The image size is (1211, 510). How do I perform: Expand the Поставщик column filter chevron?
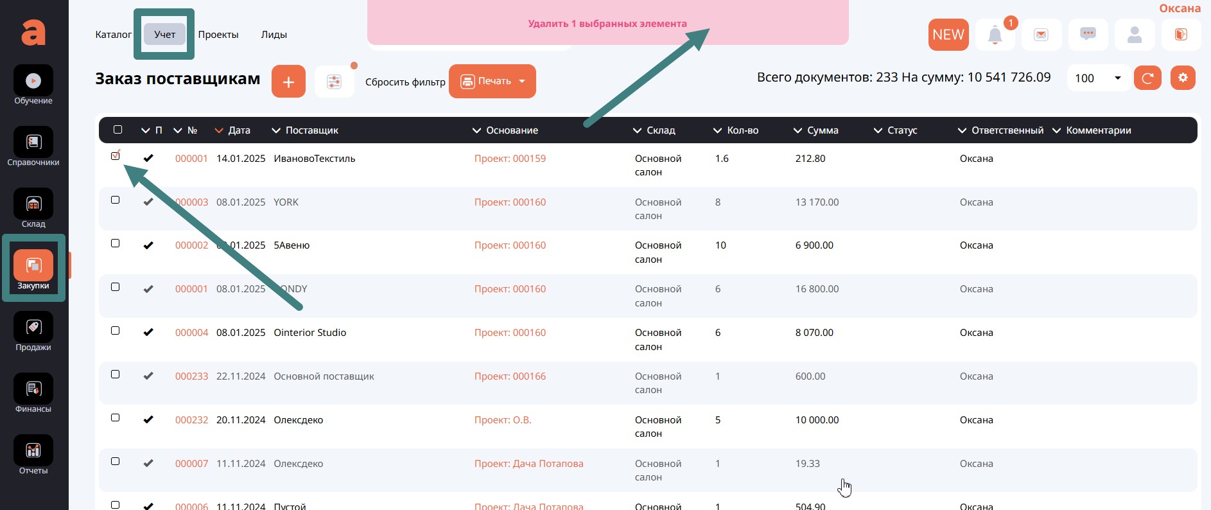click(276, 130)
